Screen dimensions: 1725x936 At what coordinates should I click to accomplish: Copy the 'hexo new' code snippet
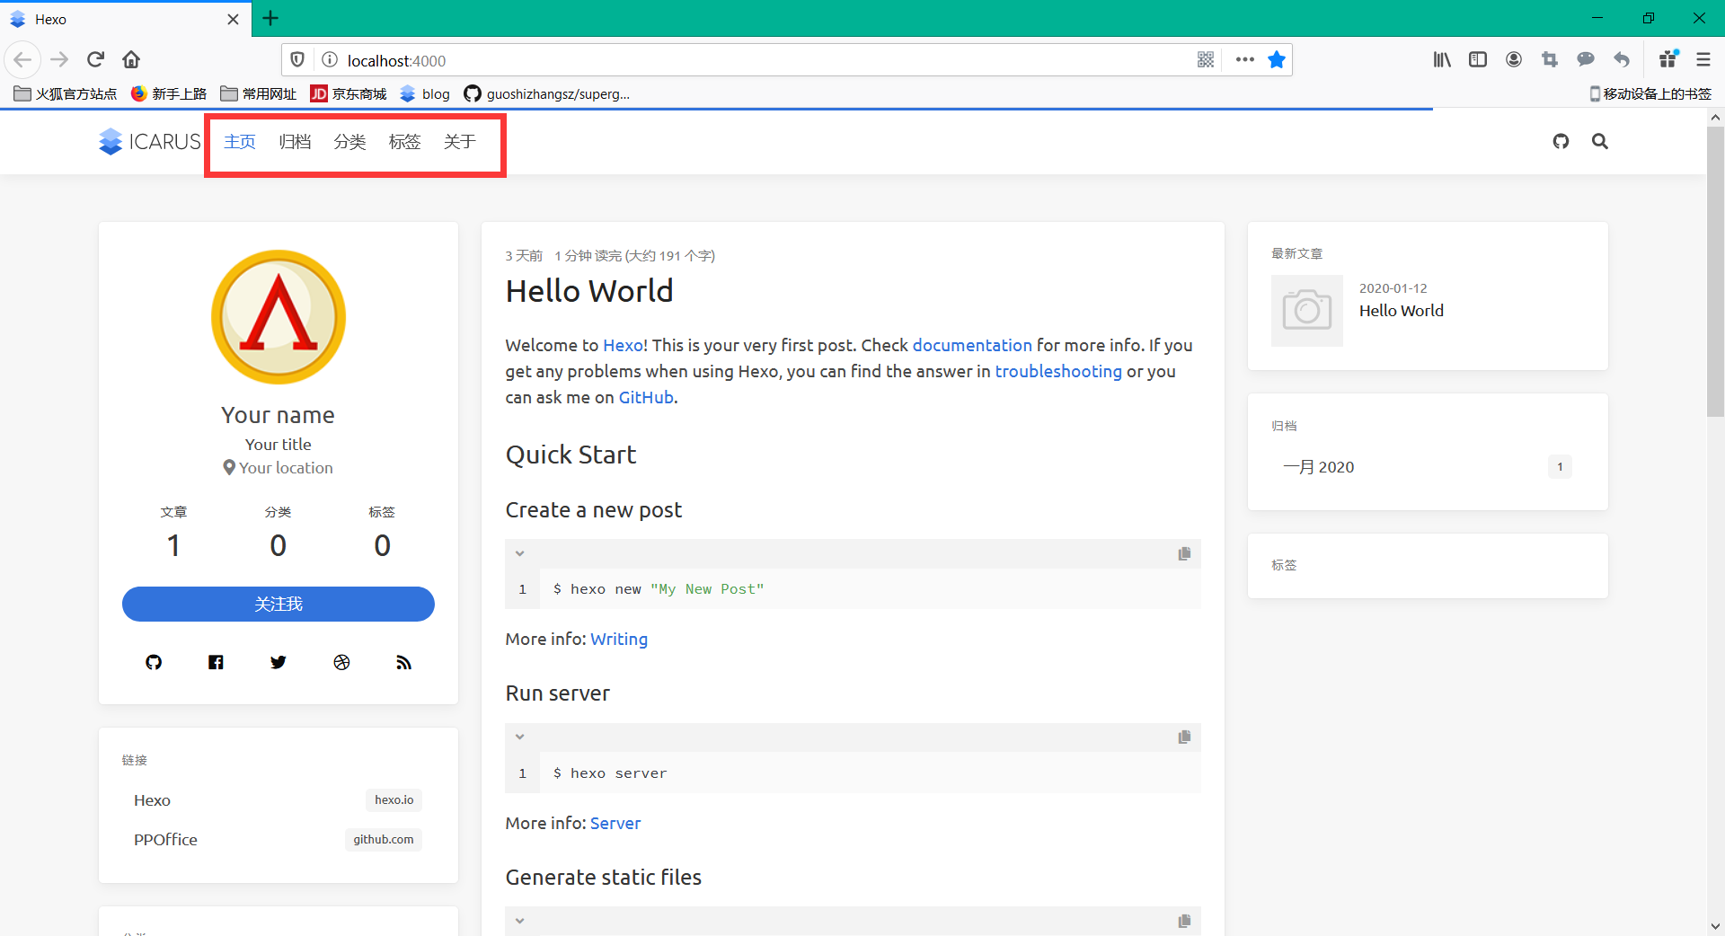(x=1184, y=553)
